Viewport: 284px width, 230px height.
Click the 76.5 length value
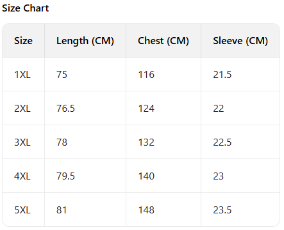point(65,109)
